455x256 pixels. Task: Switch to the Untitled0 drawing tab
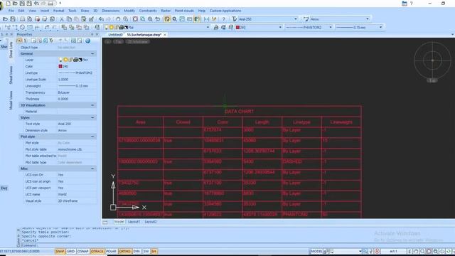point(115,35)
